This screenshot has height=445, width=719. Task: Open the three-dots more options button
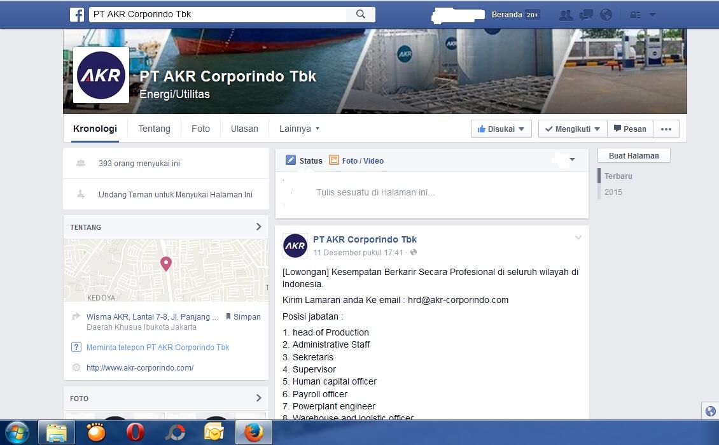point(666,129)
